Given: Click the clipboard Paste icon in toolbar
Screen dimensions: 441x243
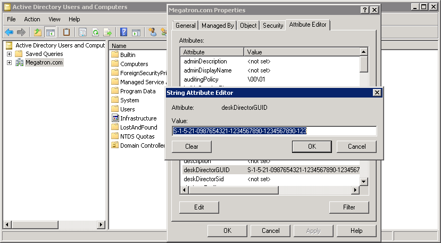Looking at the screenshot, I should [66, 32].
